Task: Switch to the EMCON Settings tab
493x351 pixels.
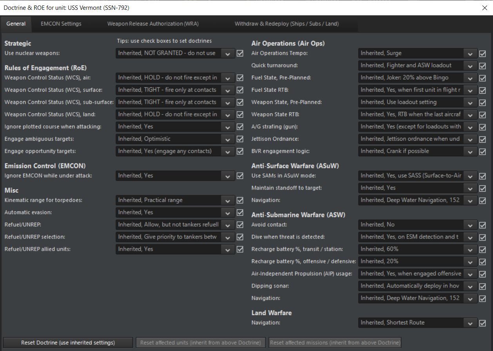Action: [x=61, y=24]
